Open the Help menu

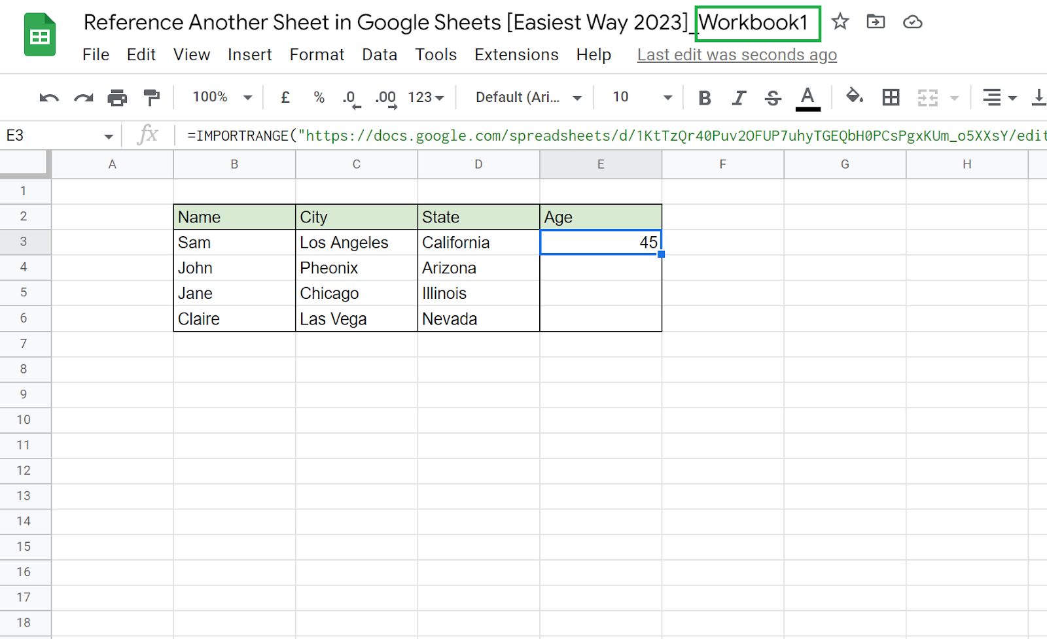[594, 55]
